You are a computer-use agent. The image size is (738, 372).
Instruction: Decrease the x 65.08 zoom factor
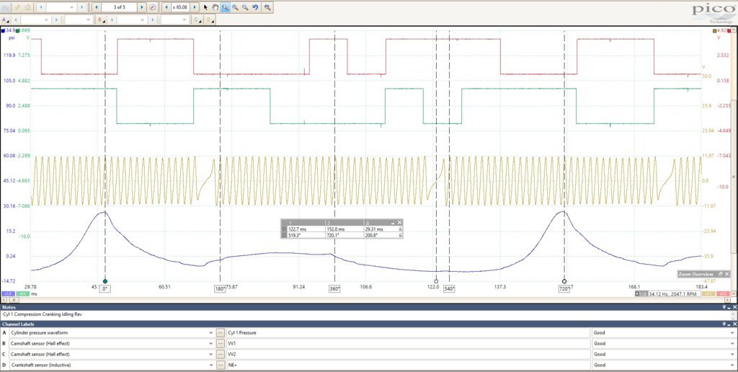coord(166,7)
